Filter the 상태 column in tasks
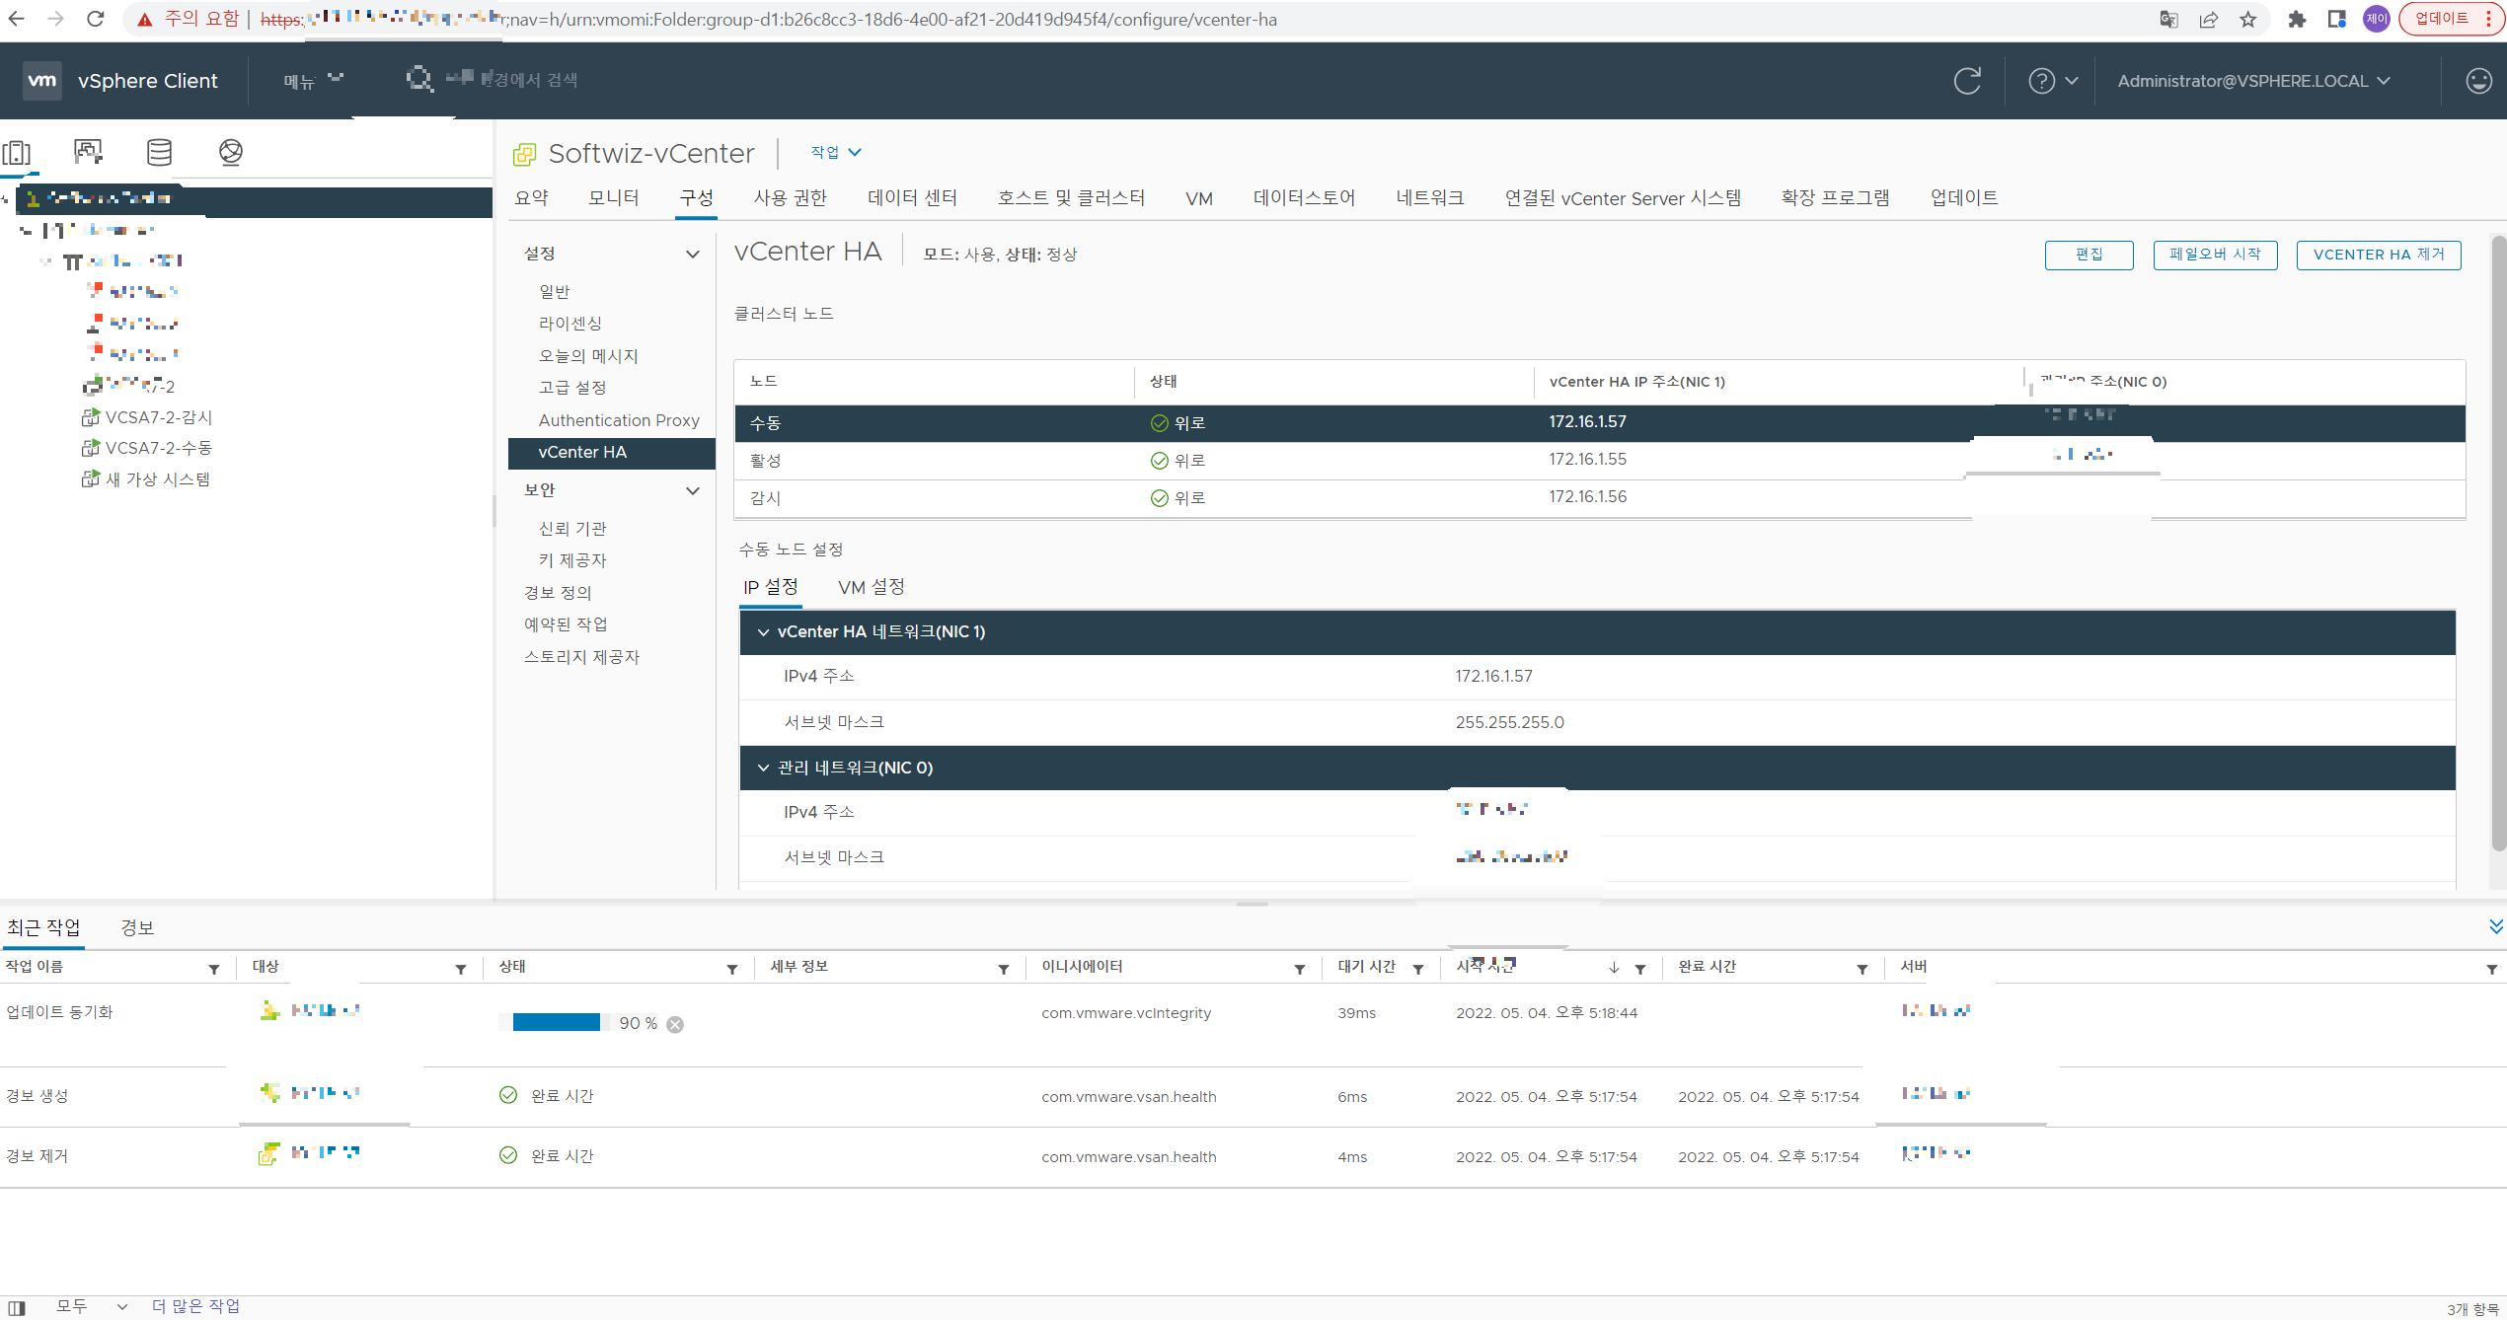This screenshot has height=1320, width=2507. pyautogui.click(x=731, y=970)
